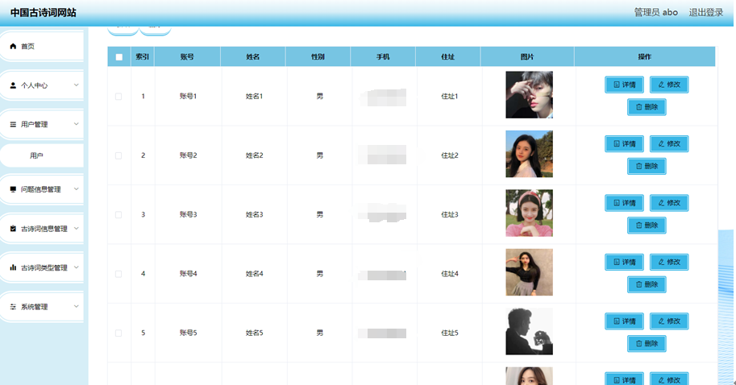Screen dimensions: 736x385
Task: Click the 姓名 column header
Action: [252, 56]
